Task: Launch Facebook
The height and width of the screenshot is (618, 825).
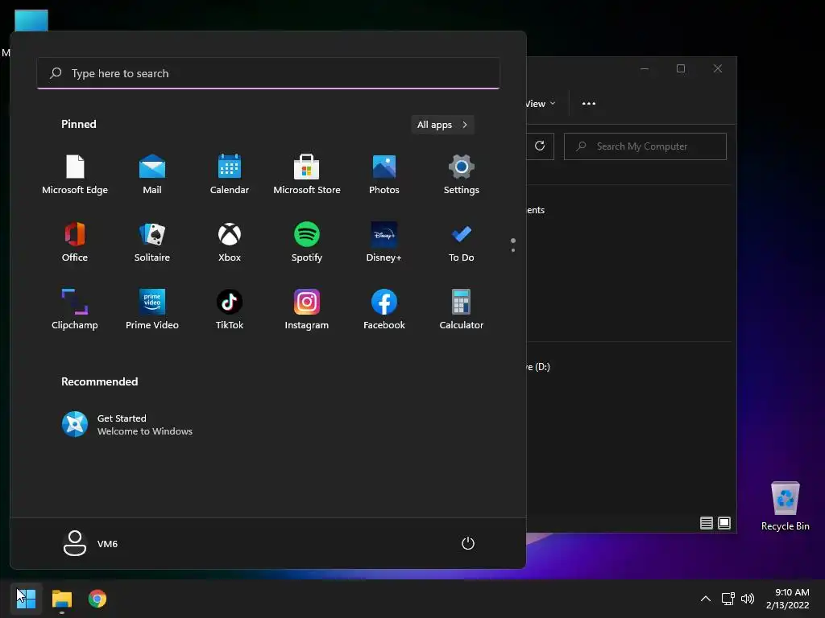Action: pyautogui.click(x=384, y=310)
